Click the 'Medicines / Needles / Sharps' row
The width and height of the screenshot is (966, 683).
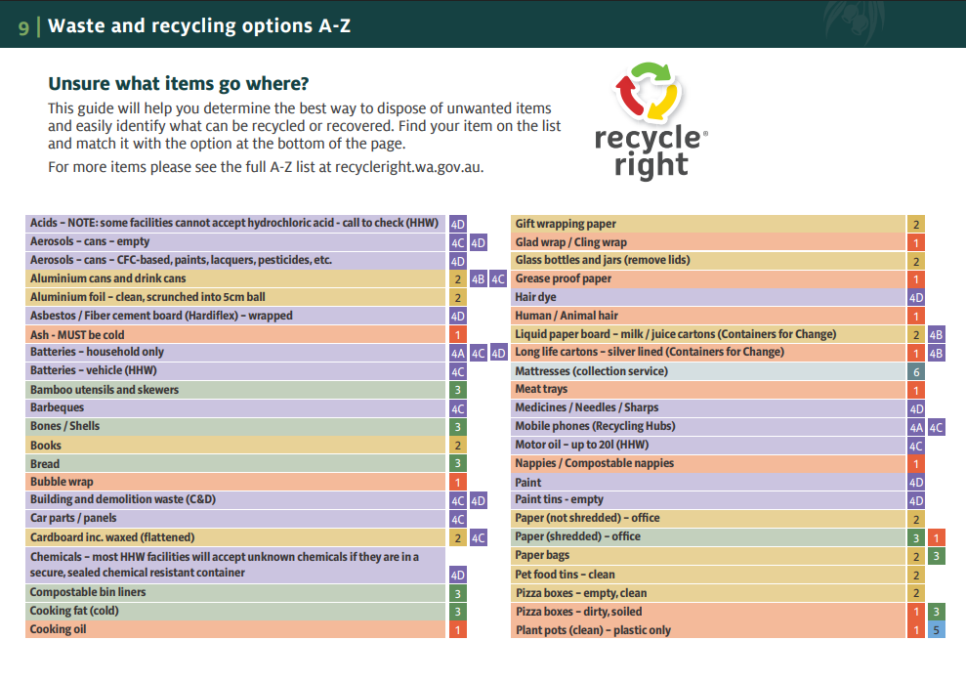[x=708, y=408]
